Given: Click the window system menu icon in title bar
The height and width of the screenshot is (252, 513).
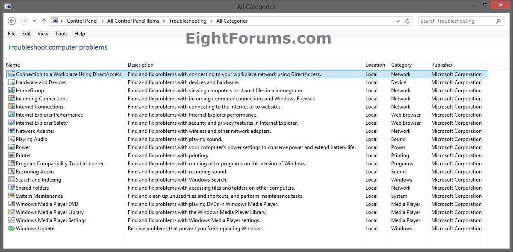Looking at the screenshot, I should [x=8, y=6].
